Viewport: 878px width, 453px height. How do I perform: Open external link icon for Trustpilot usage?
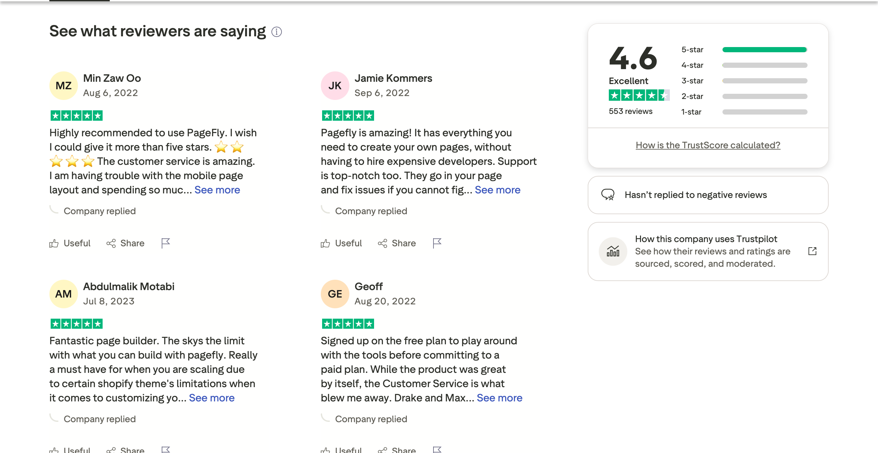[812, 251]
